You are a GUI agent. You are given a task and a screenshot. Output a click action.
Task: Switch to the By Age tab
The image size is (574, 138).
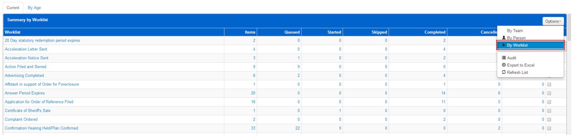pyautogui.click(x=34, y=8)
